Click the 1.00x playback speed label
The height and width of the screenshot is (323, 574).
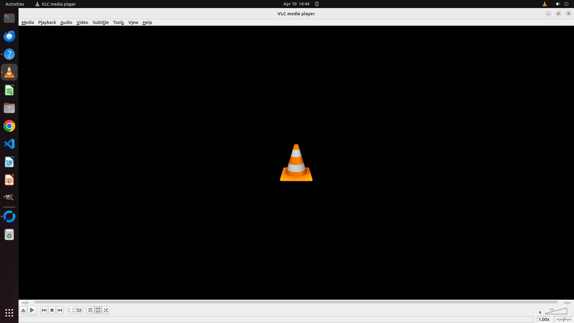coord(544,319)
